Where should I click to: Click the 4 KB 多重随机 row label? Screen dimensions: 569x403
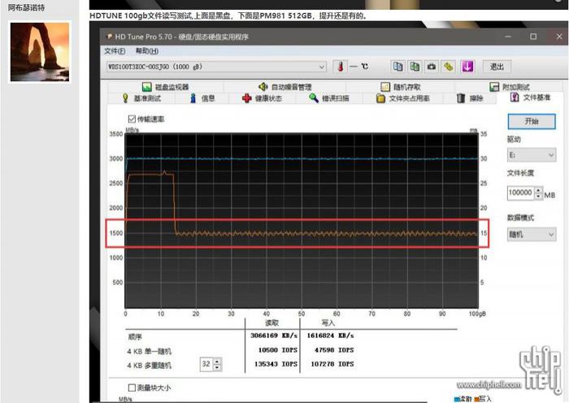pos(149,366)
